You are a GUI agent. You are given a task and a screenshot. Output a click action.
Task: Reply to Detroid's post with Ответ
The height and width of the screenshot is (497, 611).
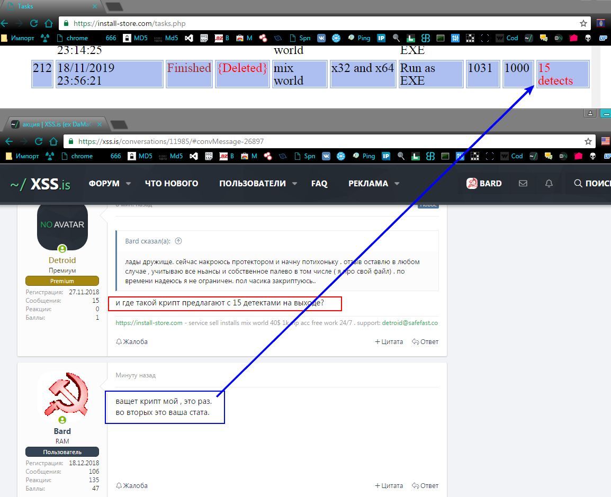(425, 341)
